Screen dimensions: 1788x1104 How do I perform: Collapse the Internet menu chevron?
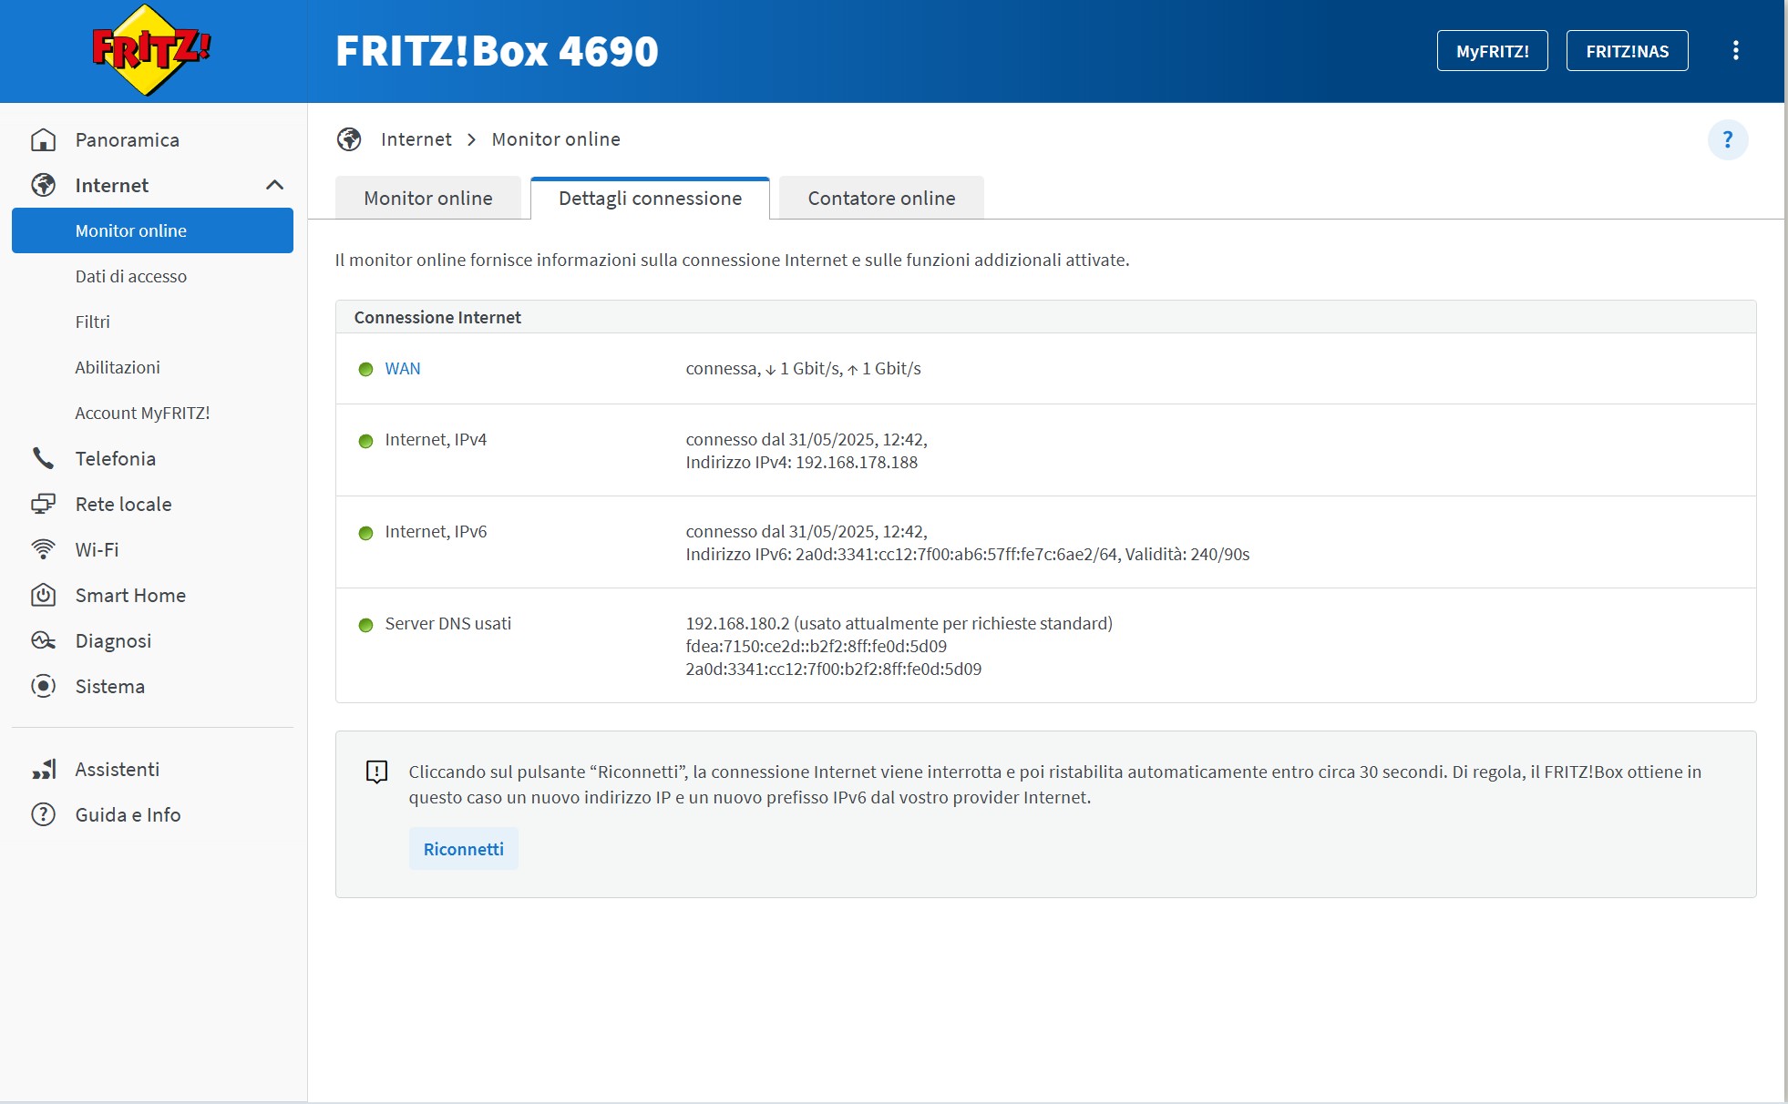274,185
